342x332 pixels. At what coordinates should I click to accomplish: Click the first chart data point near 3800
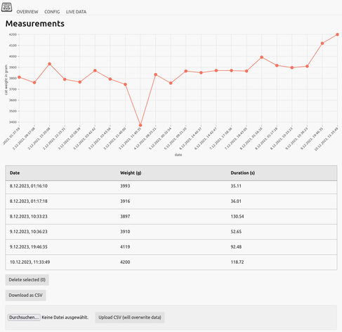click(x=19, y=77)
